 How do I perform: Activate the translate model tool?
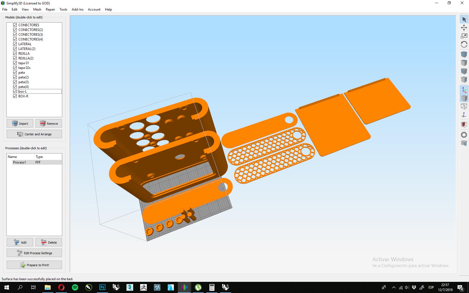pos(464,28)
